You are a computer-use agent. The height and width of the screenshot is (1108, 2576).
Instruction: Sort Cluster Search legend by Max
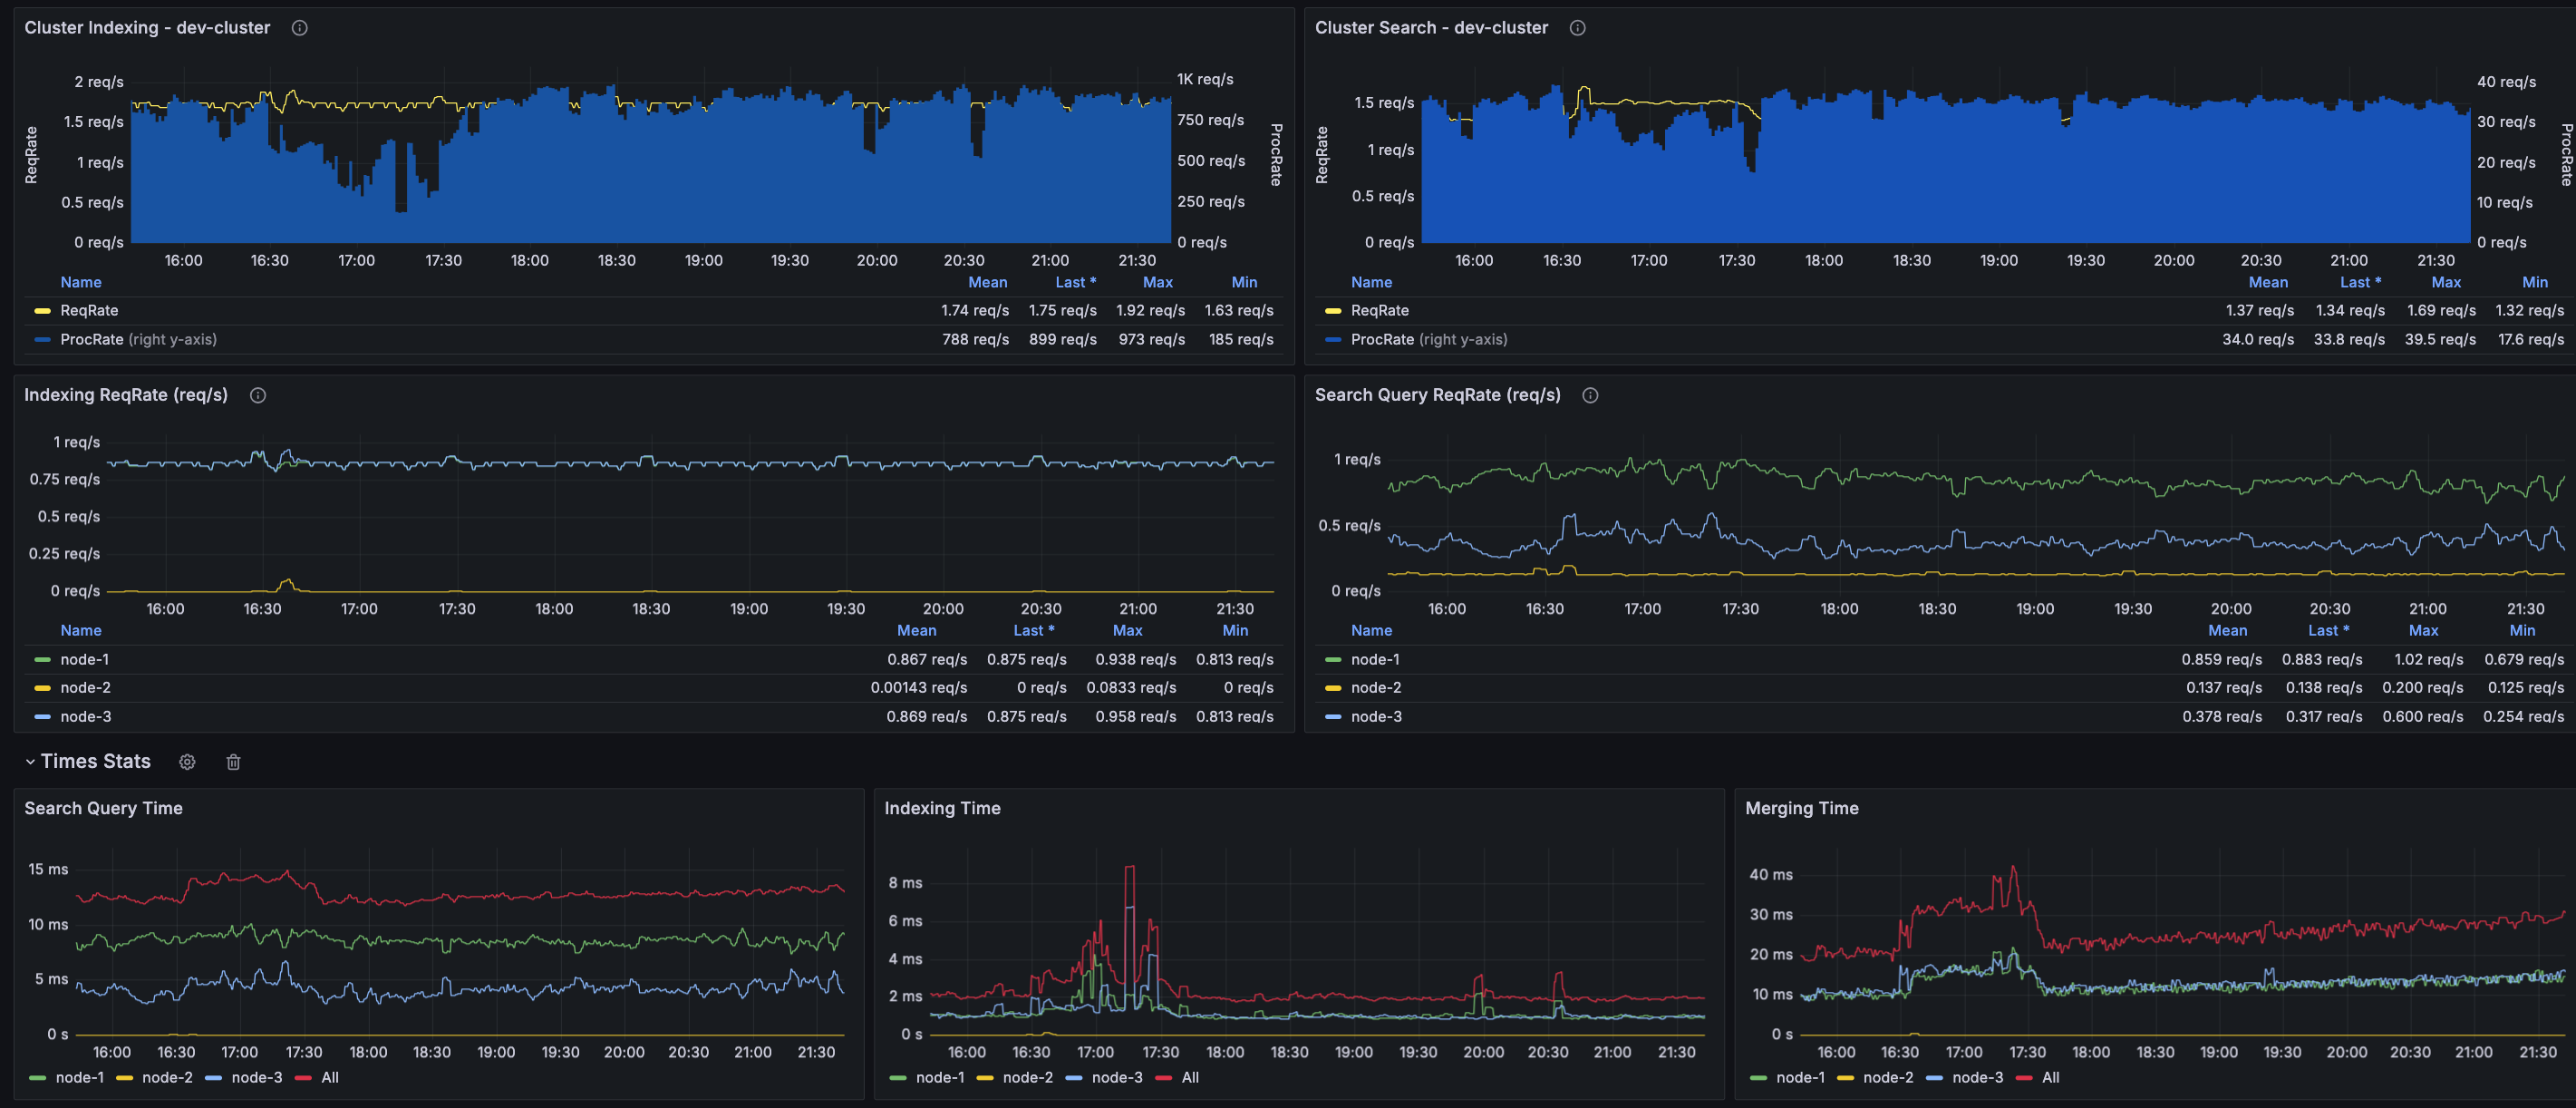tap(2446, 283)
